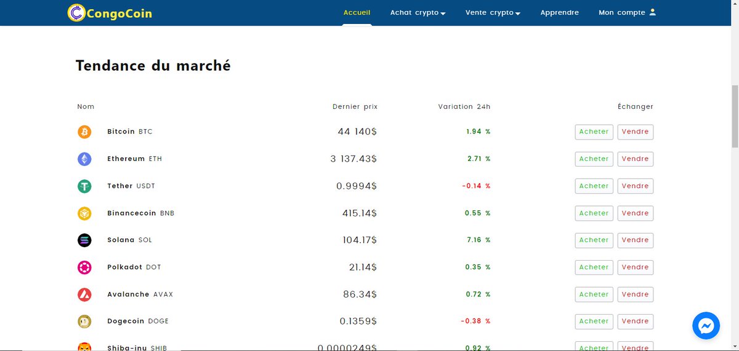
Task: Click Vendre for Binancecoin
Action: pos(636,213)
